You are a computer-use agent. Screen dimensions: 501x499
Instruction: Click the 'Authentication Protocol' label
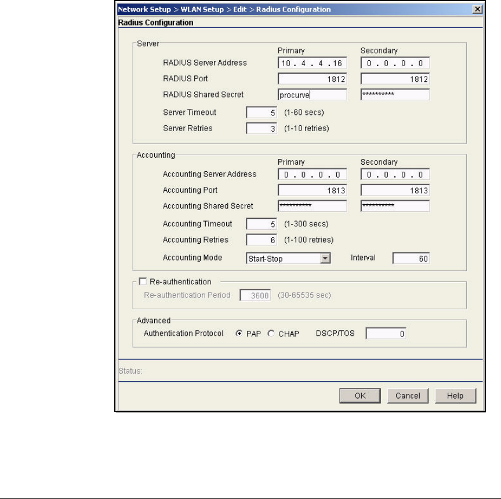pyautogui.click(x=183, y=334)
